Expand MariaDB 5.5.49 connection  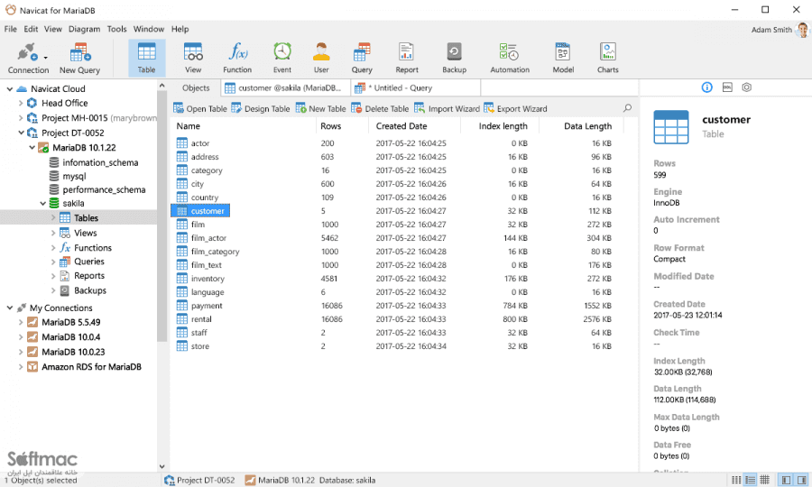point(21,322)
